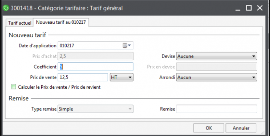The image size is (270, 136).
Task: Click the Nouveau tarif section heading
Action: point(27,35)
